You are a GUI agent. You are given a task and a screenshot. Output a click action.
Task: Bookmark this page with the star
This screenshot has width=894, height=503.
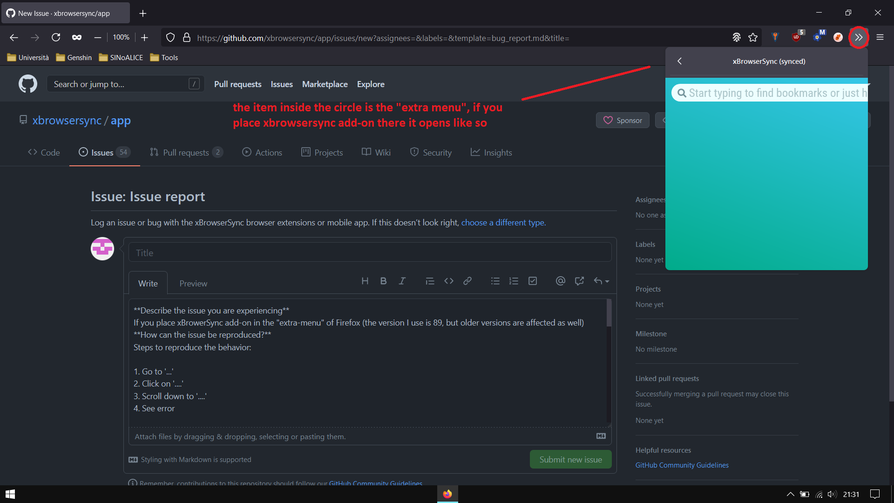click(753, 37)
